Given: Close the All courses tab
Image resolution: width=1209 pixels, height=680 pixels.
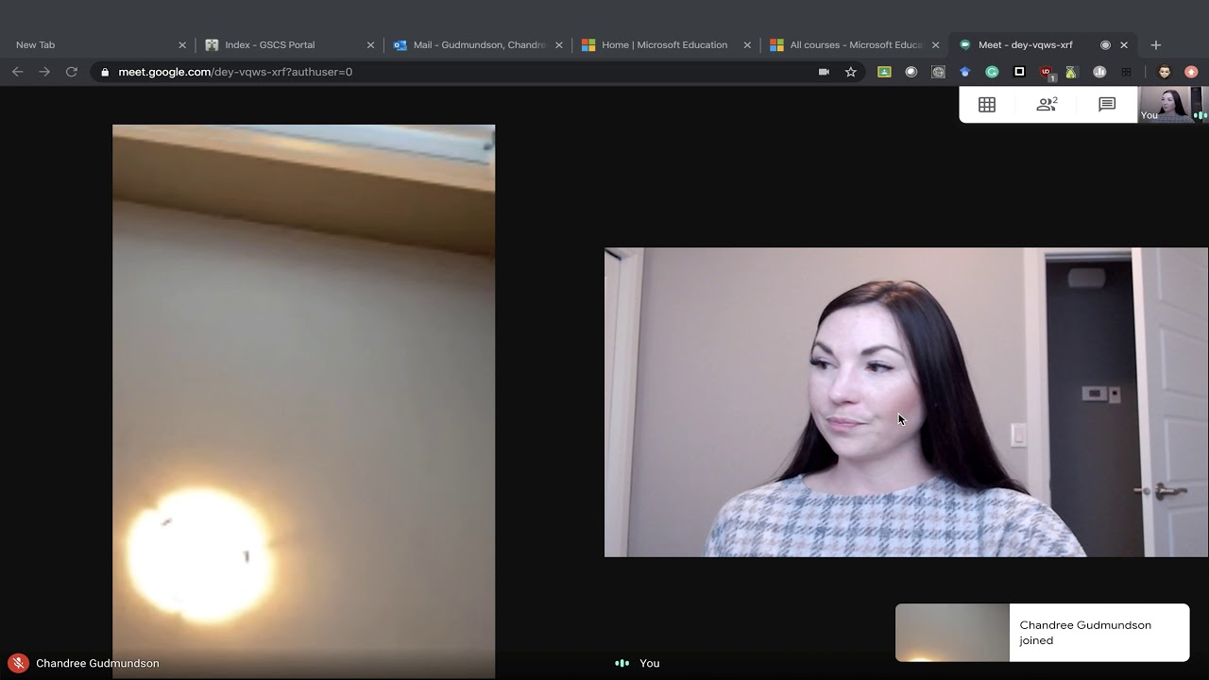Looking at the screenshot, I should 936,44.
